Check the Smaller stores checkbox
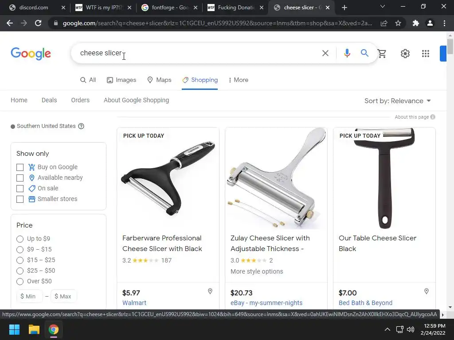This screenshot has width=454, height=340. coord(20,199)
